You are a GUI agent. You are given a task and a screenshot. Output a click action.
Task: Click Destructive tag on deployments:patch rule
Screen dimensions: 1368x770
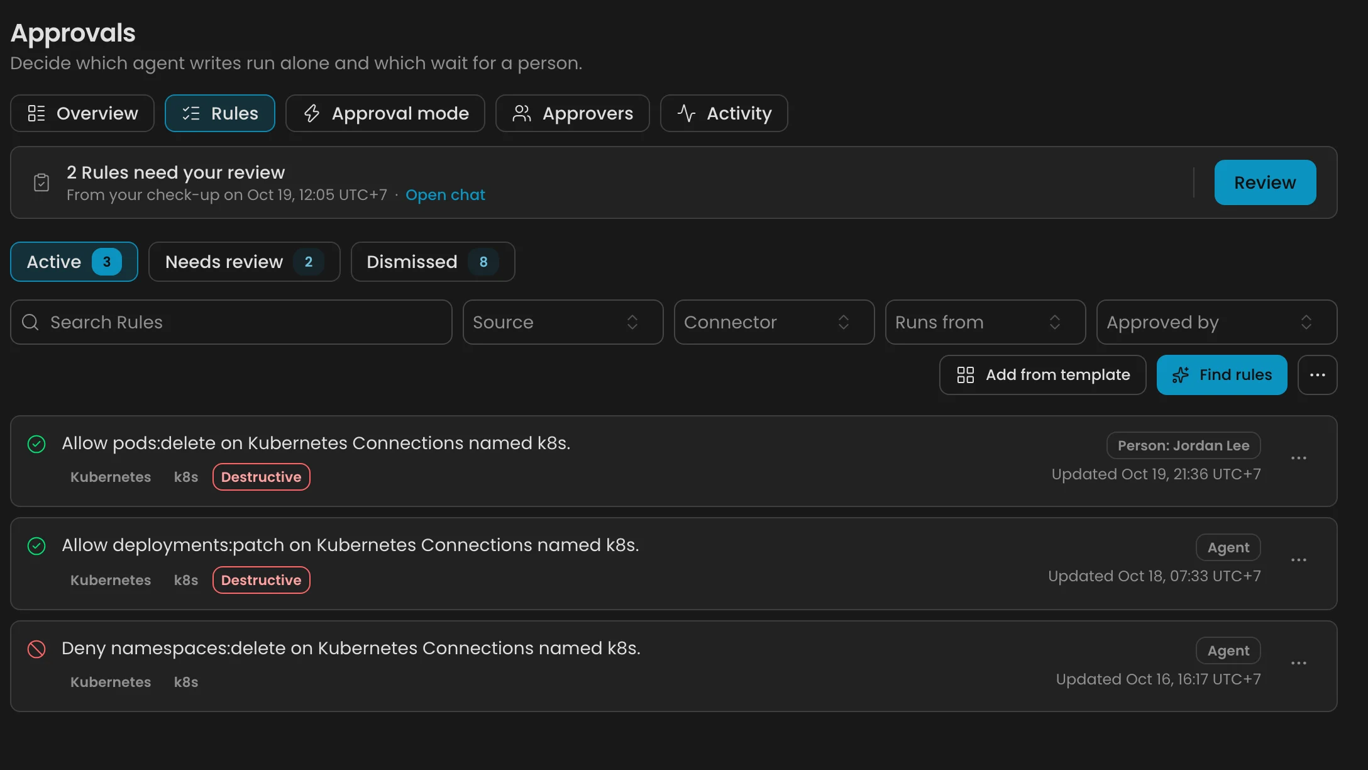click(x=262, y=580)
